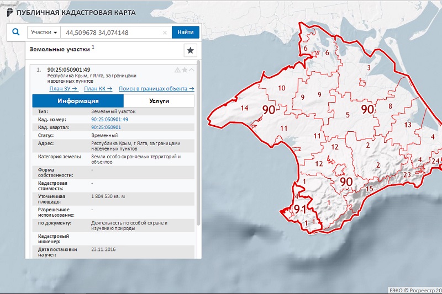Open cadastral quarter 90:25:050901 link

point(106,127)
